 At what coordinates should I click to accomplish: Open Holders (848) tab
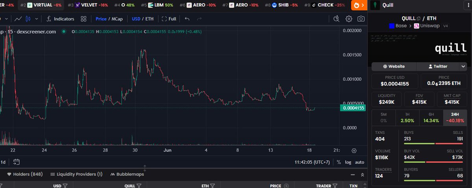25,174
